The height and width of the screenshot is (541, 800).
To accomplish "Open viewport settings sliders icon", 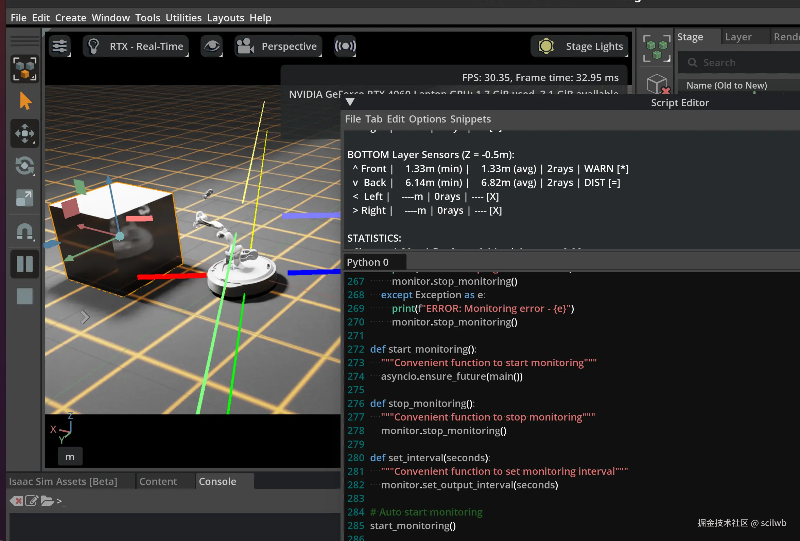I will (59, 46).
